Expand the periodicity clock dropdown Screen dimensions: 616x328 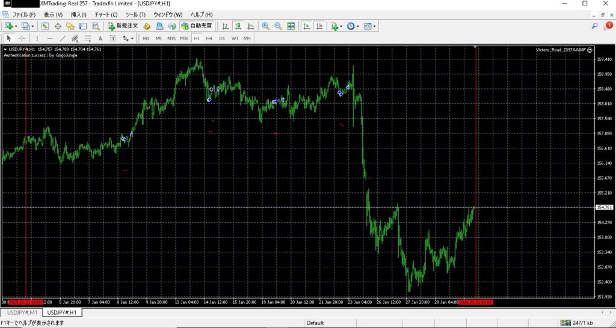coord(358,26)
